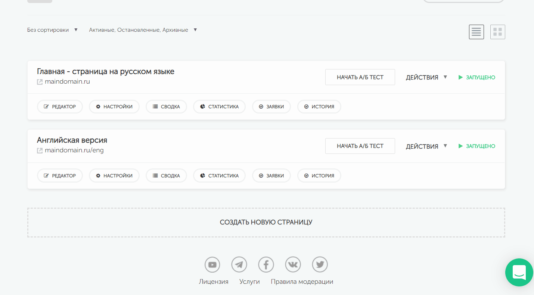This screenshot has width=534, height=295.
Task: Switch to list view layout
Action: click(476, 32)
